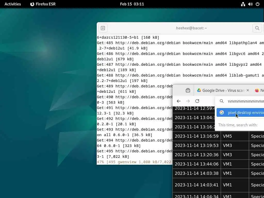
Task: Go back in Firefox
Action: pyautogui.click(x=179, y=101)
